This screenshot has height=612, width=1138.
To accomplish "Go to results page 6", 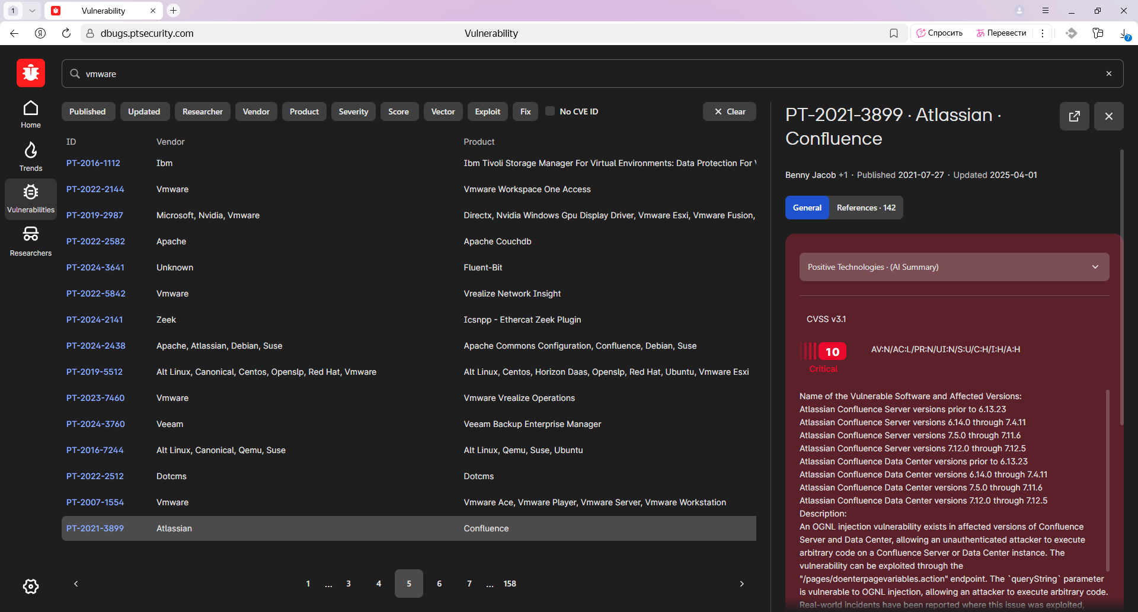I will tap(439, 584).
